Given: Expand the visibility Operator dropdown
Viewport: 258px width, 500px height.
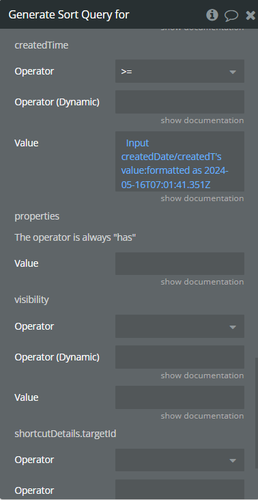Looking at the screenshot, I should pyautogui.click(x=180, y=326).
